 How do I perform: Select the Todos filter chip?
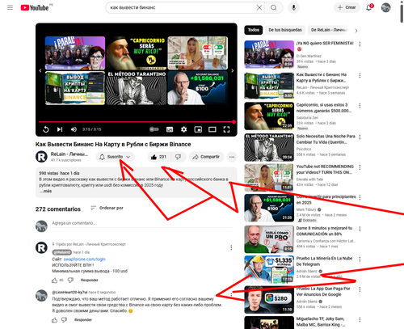point(254,30)
